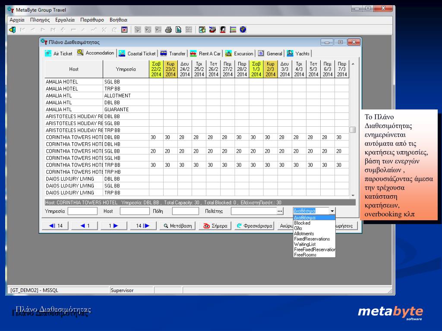442x331 pixels.
Task: Click the toolbar cancel X icon beside refresh
Action: [x=104, y=30]
